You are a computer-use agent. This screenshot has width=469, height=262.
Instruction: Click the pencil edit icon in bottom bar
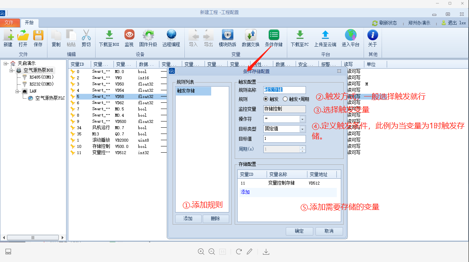click(x=250, y=252)
